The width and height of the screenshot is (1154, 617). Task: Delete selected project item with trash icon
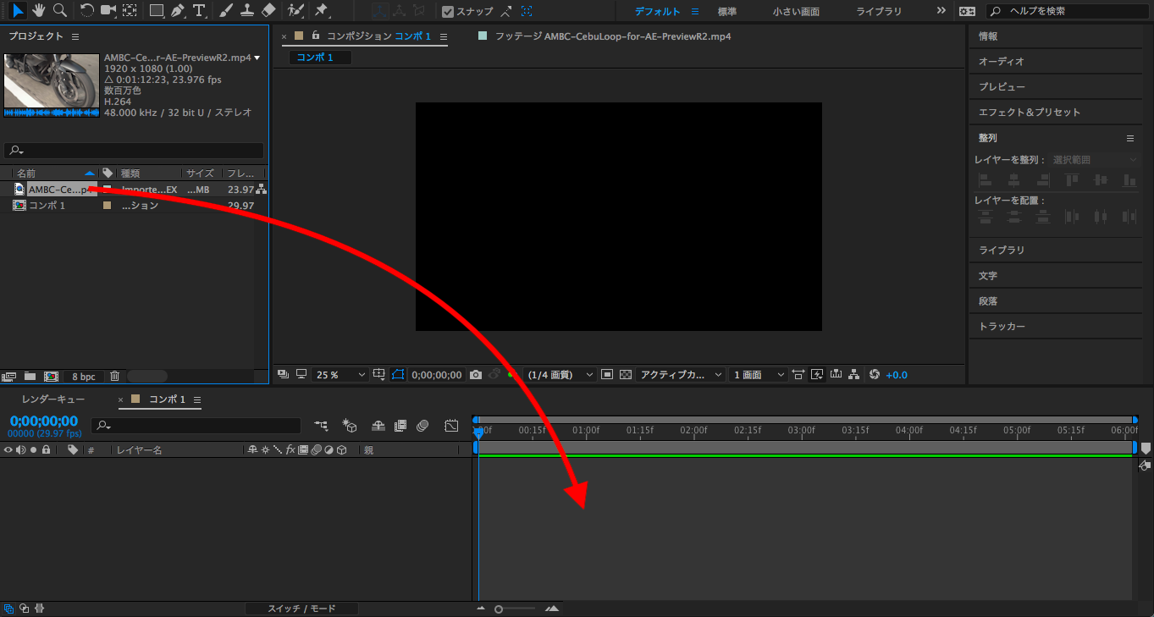point(115,376)
